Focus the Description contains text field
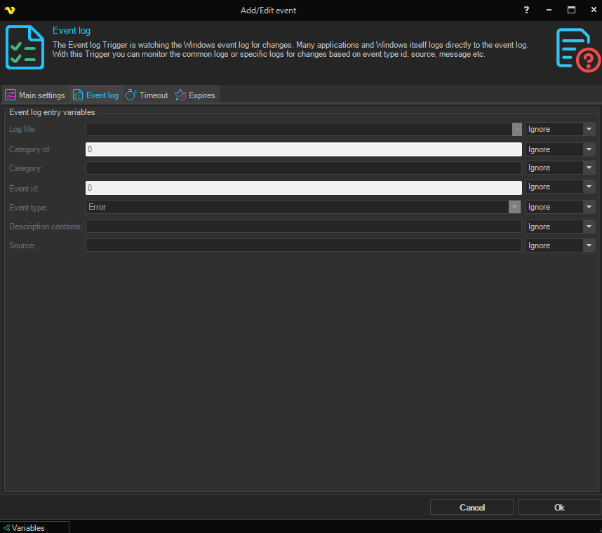This screenshot has width=602, height=533. coord(303,227)
